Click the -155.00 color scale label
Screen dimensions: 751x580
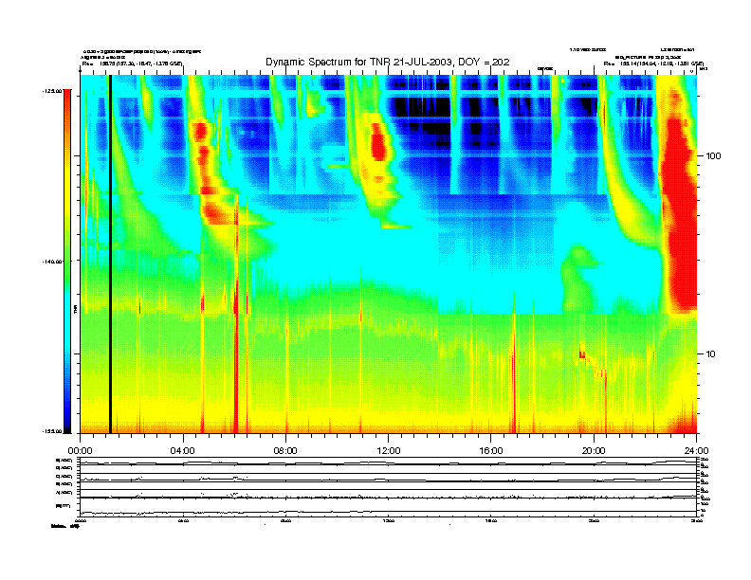click(52, 431)
